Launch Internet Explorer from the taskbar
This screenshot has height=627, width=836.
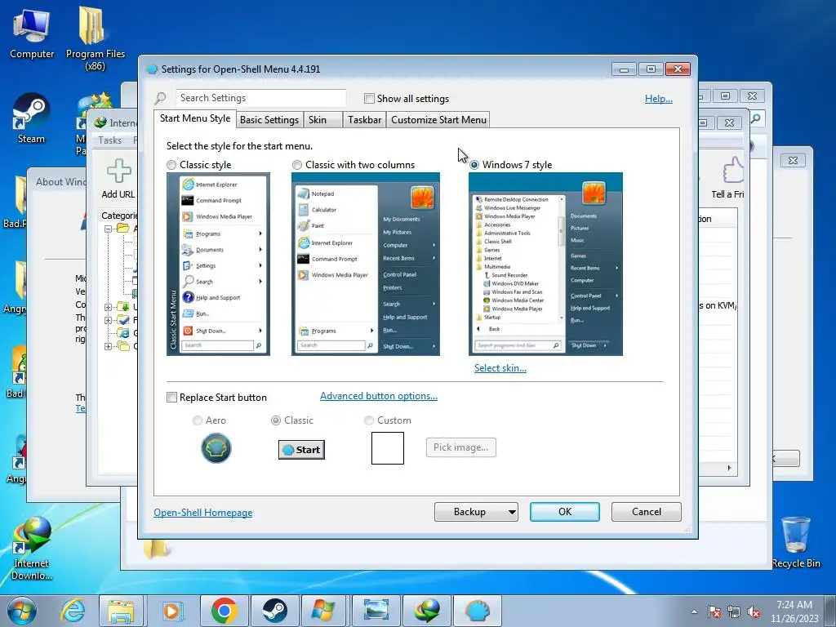[x=73, y=611]
